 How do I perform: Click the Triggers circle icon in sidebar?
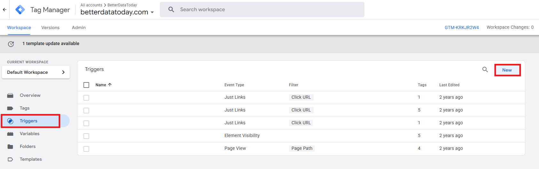[10, 121]
